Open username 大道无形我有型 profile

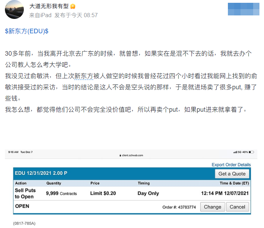pos(49,6)
